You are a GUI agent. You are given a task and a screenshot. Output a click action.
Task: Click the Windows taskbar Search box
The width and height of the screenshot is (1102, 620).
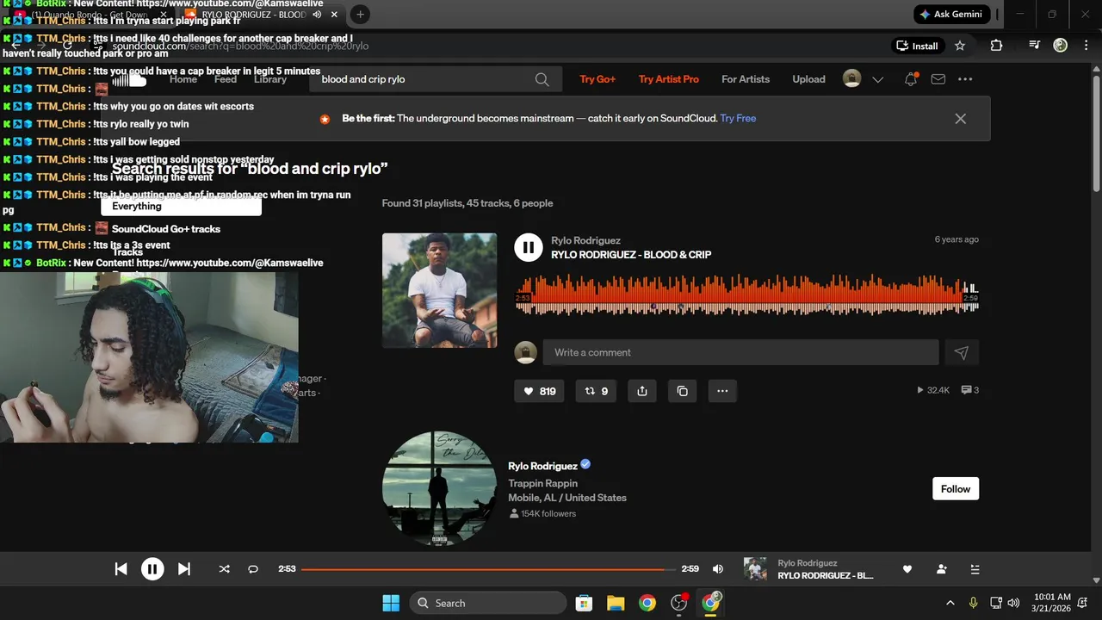coord(488,603)
